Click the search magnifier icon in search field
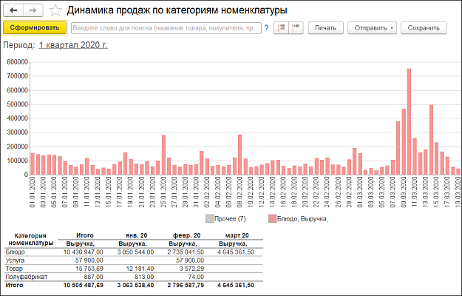Screen dimensions: 462x296 click(265, 28)
